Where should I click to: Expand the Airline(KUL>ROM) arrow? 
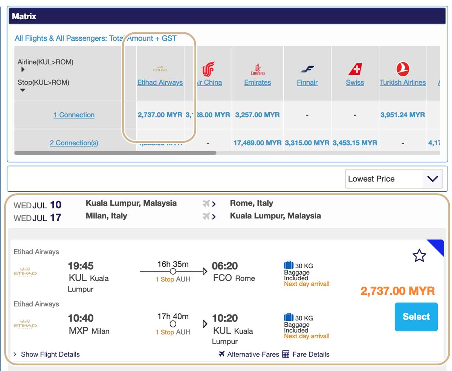[23, 69]
